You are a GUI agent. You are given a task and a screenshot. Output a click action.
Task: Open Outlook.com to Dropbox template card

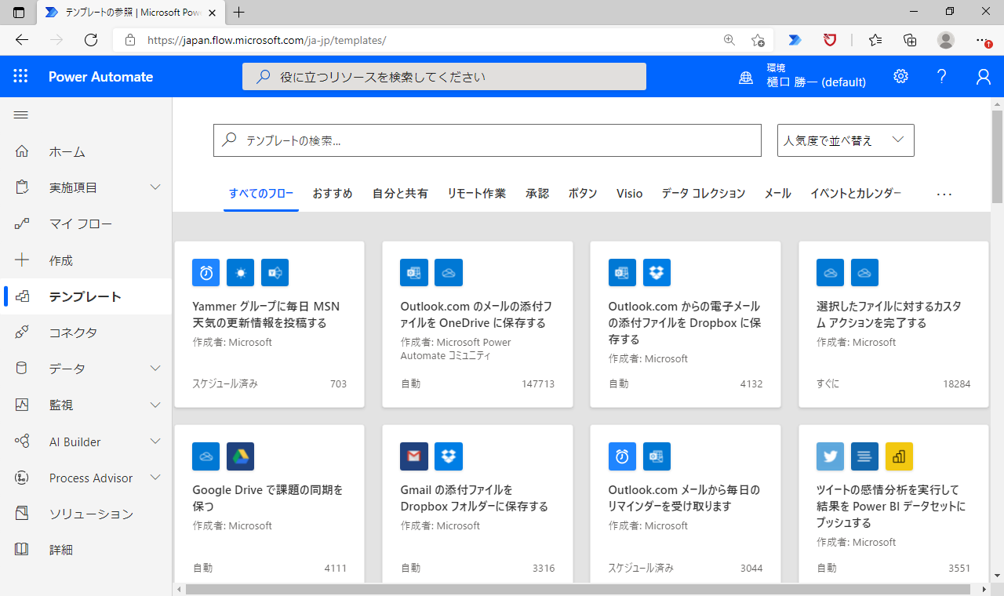coord(686,325)
